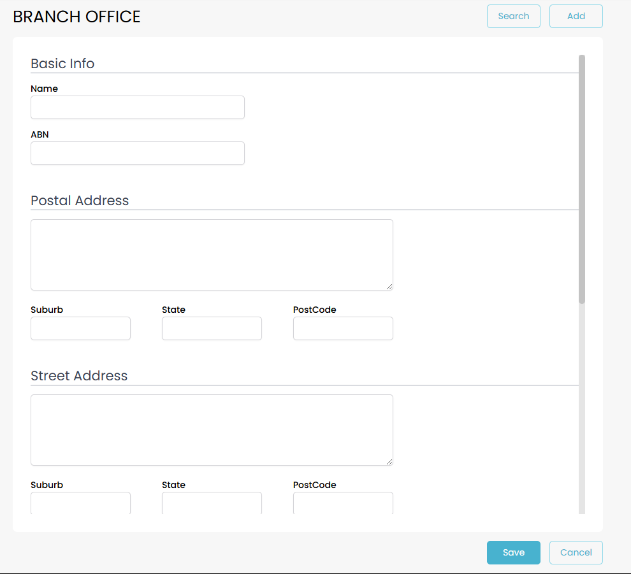Click the PostCode field under Postal Address

click(x=343, y=329)
